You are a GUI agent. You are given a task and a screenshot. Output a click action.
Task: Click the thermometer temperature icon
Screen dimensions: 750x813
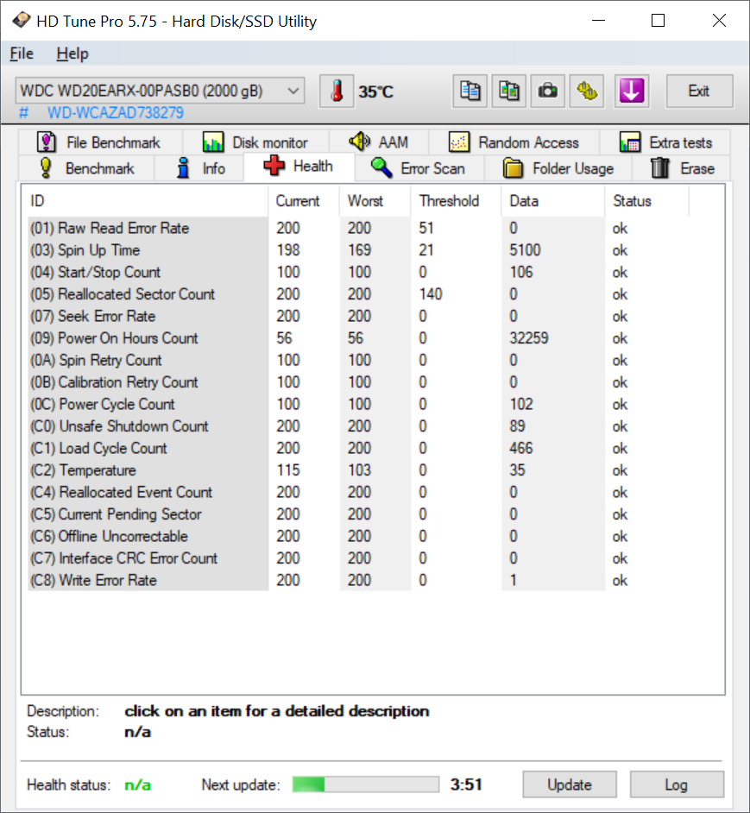pos(337,91)
